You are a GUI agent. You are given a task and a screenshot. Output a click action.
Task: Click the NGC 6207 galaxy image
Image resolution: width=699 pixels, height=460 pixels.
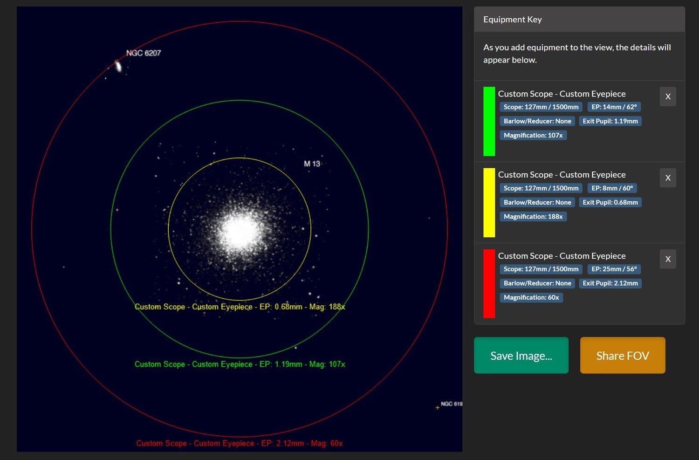pos(118,66)
